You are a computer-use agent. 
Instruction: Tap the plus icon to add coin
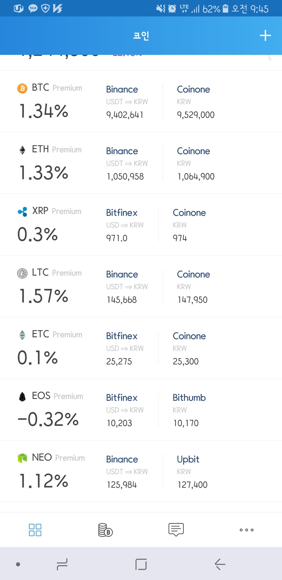point(265,36)
